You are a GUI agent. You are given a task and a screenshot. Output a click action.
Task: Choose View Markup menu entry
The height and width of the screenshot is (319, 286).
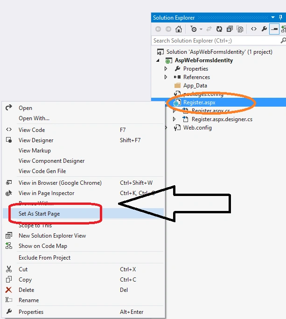[x=83, y=151]
